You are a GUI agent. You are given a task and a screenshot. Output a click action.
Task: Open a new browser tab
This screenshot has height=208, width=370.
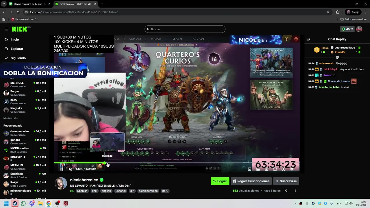tap(102, 4)
